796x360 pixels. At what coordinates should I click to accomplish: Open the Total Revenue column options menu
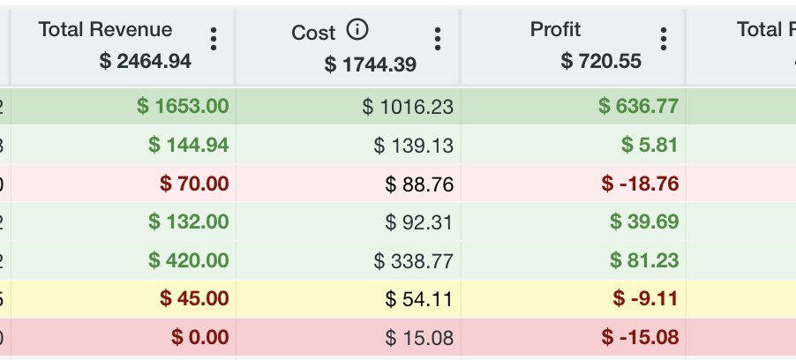(214, 39)
